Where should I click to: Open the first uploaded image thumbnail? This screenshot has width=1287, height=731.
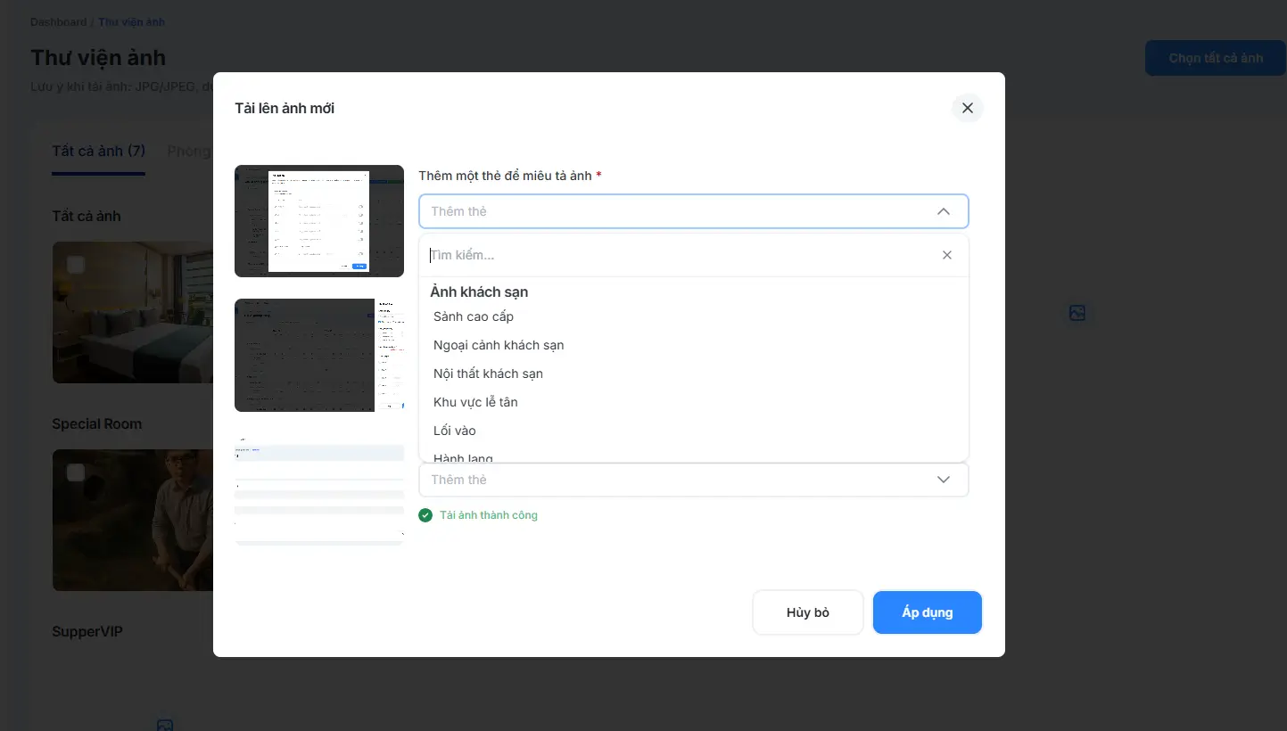(318, 221)
